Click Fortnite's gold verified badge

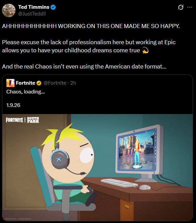click(x=39, y=83)
